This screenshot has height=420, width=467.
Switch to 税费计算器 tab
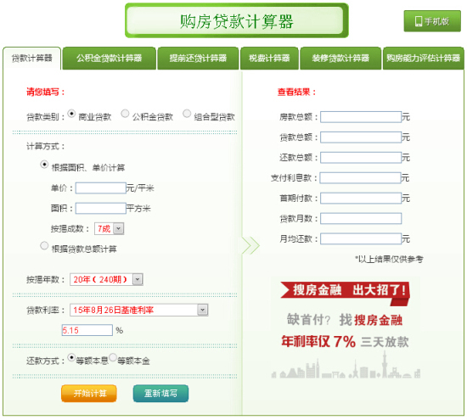269,59
